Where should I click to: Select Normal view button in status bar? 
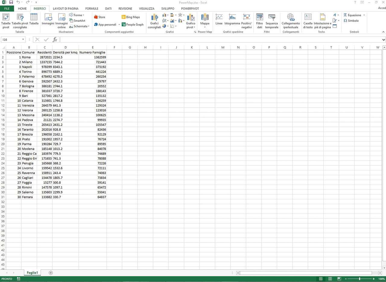coord(321,279)
